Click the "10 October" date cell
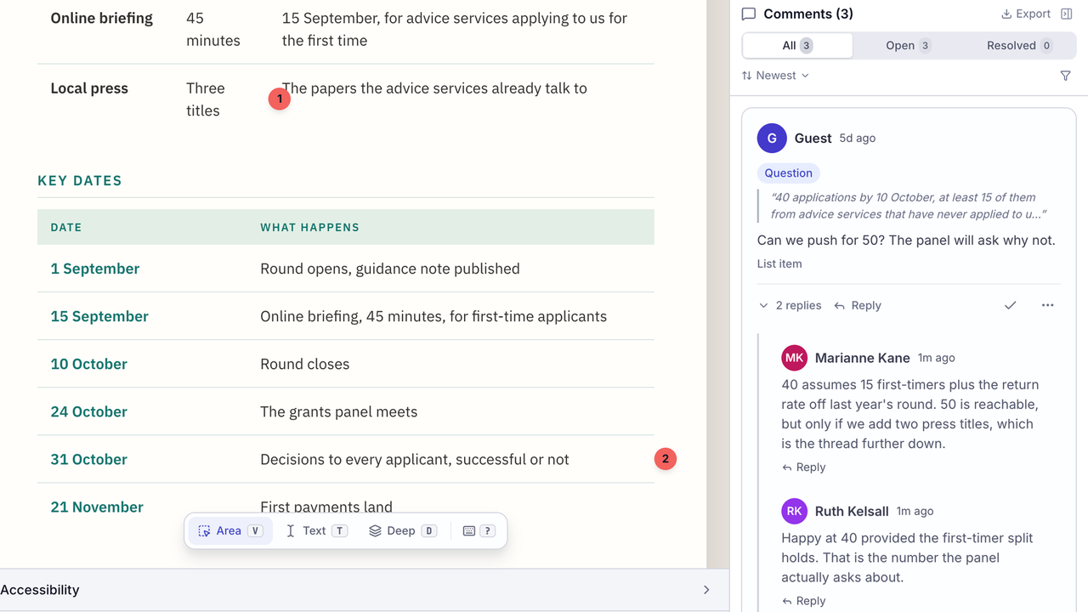This screenshot has width=1088, height=612. coord(89,364)
